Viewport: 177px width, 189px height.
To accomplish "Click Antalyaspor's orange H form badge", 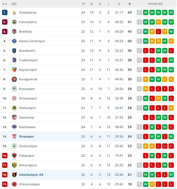I will click(158, 98).
